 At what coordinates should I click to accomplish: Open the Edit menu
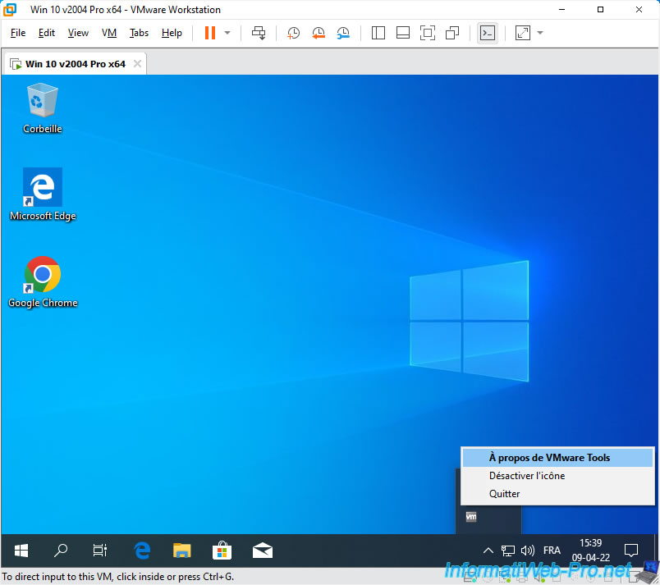tap(46, 33)
